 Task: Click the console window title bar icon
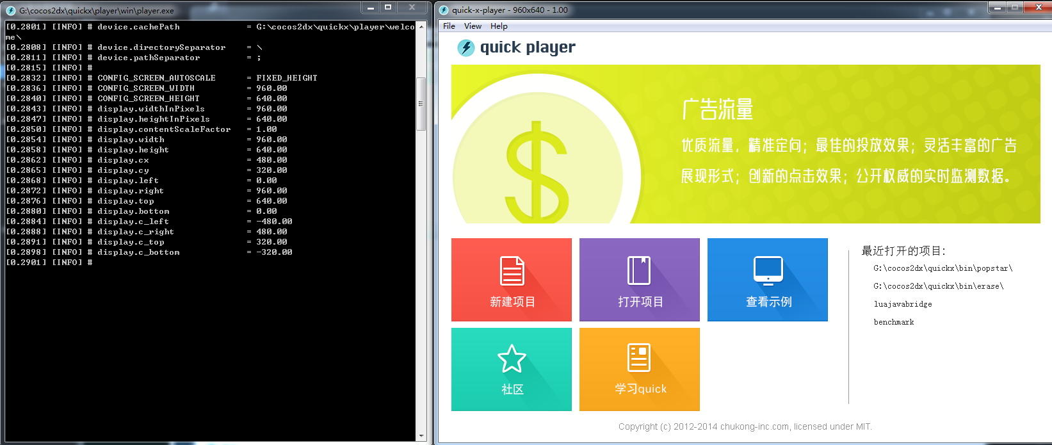tap(10, 10)
